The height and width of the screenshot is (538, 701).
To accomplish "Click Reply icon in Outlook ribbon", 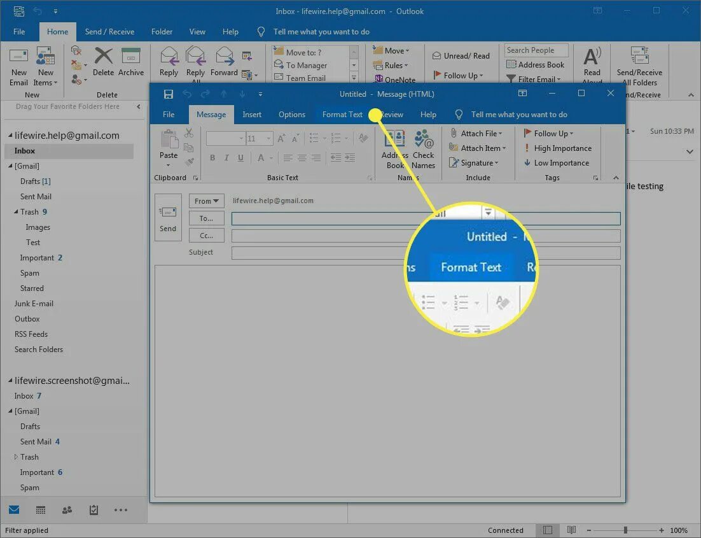I will pos(169,62).
